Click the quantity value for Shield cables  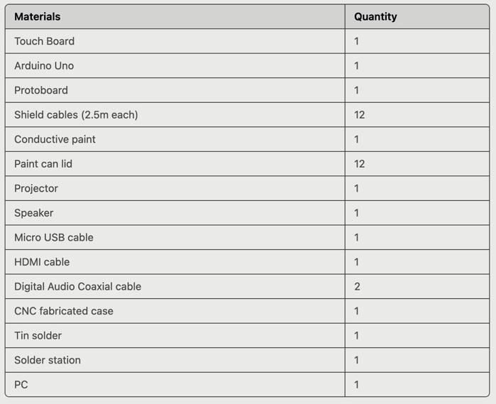click(x=359, y=114)
